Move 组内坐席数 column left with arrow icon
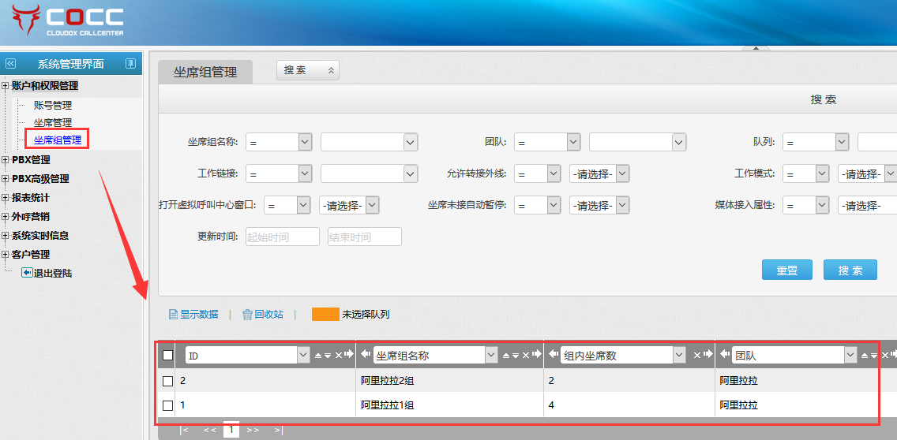The width and height of the screenshot is (897, 440). pyautogui.click(x=552, y=356)
